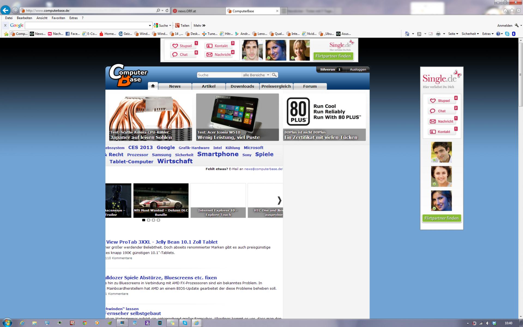The image size is (523, 327).
Task: Click the browser forward arrow button
Action: click(x=15, y=10)
